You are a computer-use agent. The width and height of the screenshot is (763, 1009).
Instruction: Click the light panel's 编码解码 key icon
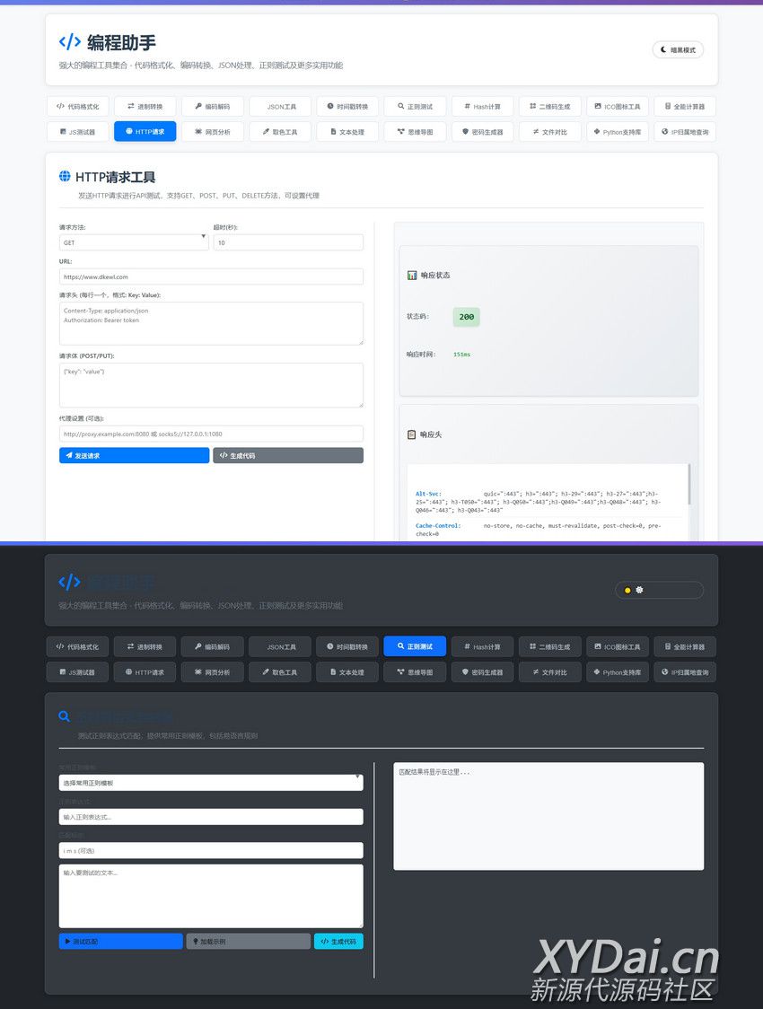click(197, 106)
